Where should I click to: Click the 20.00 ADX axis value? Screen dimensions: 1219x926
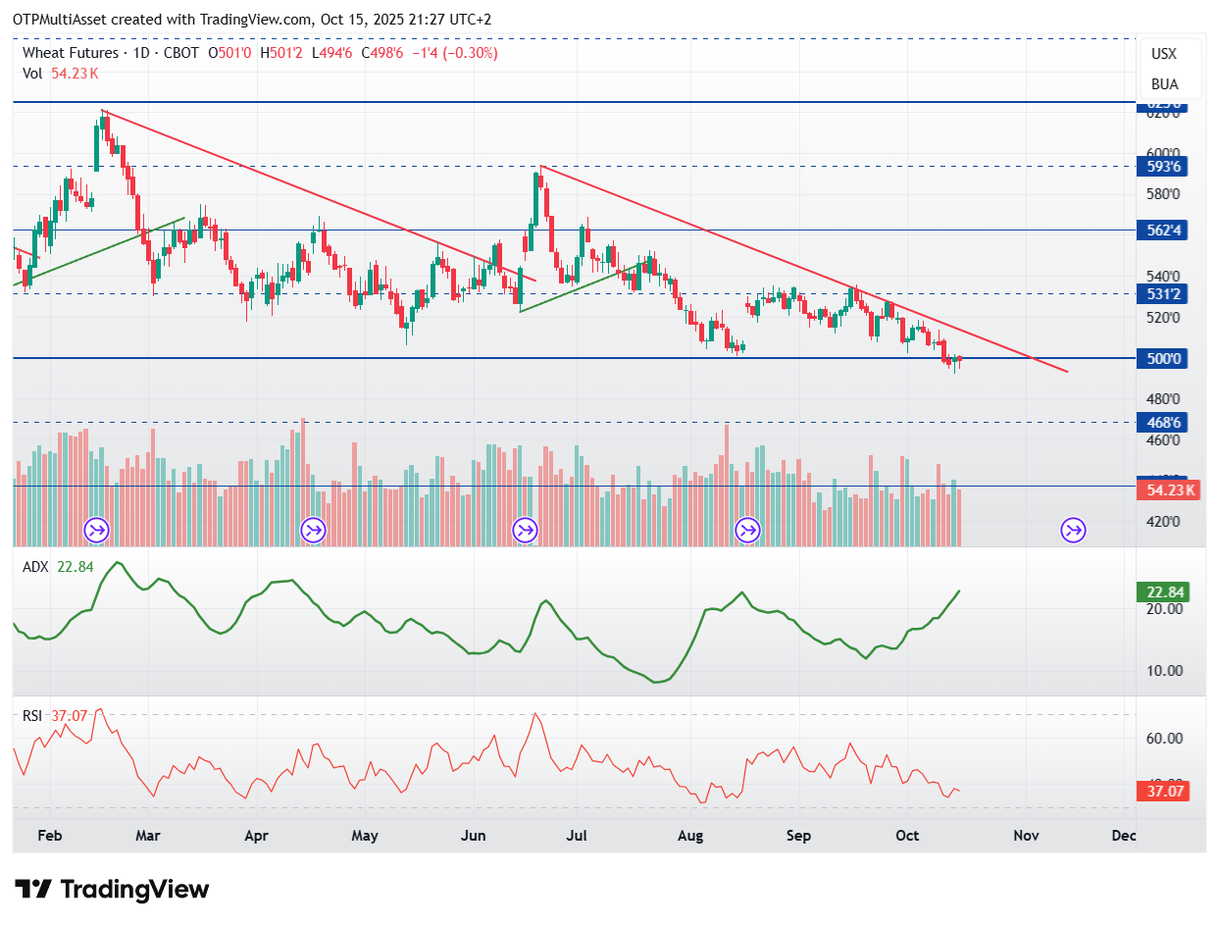click(1164, 608)
